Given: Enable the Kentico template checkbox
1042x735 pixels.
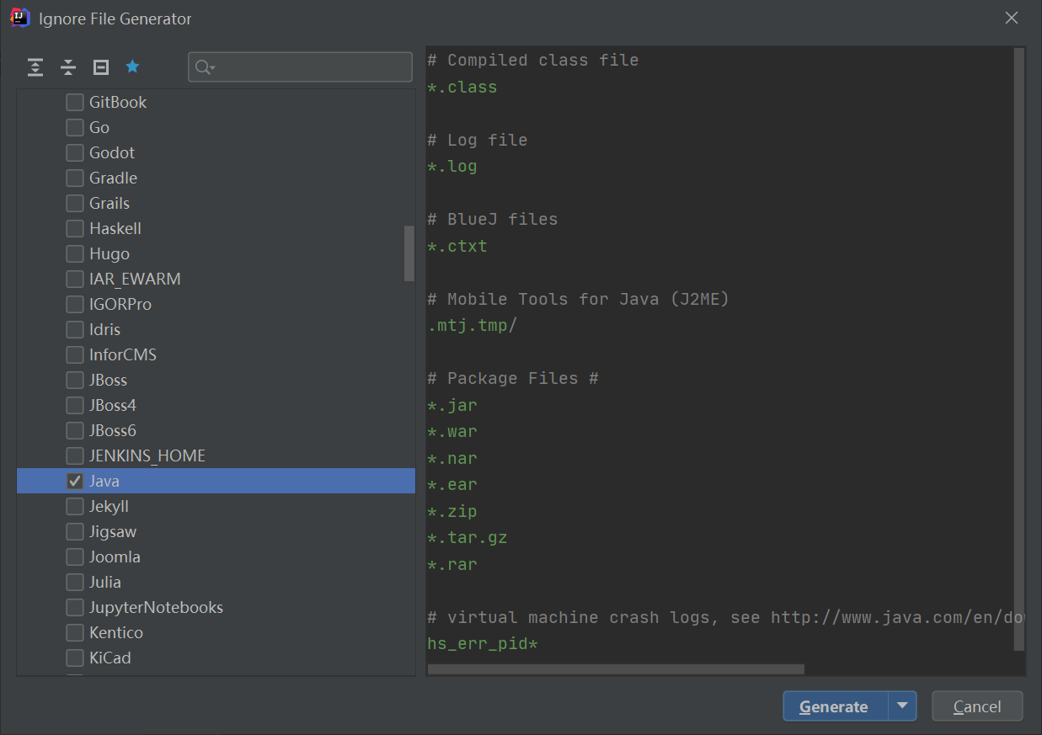Looking at the screenshot, I should pos(75,632).
